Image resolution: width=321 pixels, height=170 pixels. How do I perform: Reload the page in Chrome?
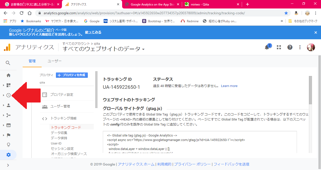click(x=22, y=13)
